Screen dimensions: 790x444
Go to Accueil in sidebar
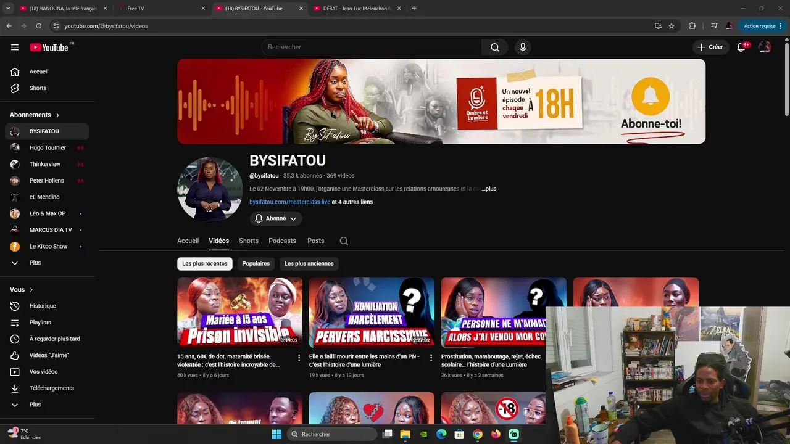[x=47, y=72]
